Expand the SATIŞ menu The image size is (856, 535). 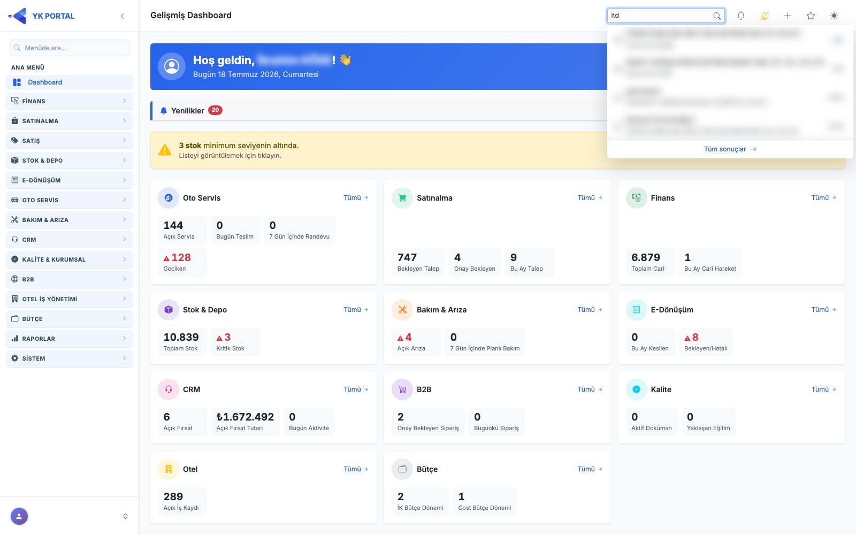pyautogui.click(x=70, y=141)
